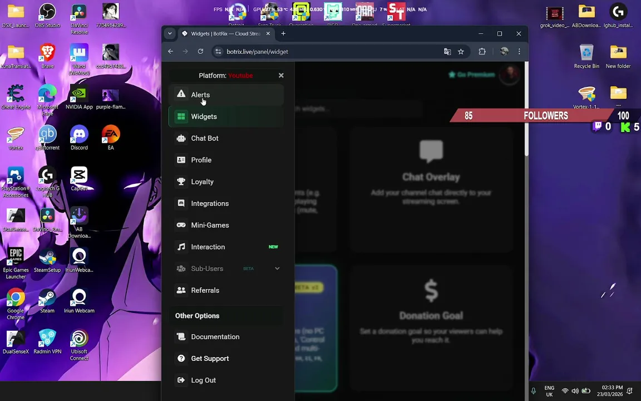
Task: Open Cheat Engine desktop icon
Action: [x=16, y=97]
